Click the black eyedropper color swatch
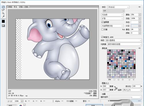144x106 pixels. coord(3,21)
